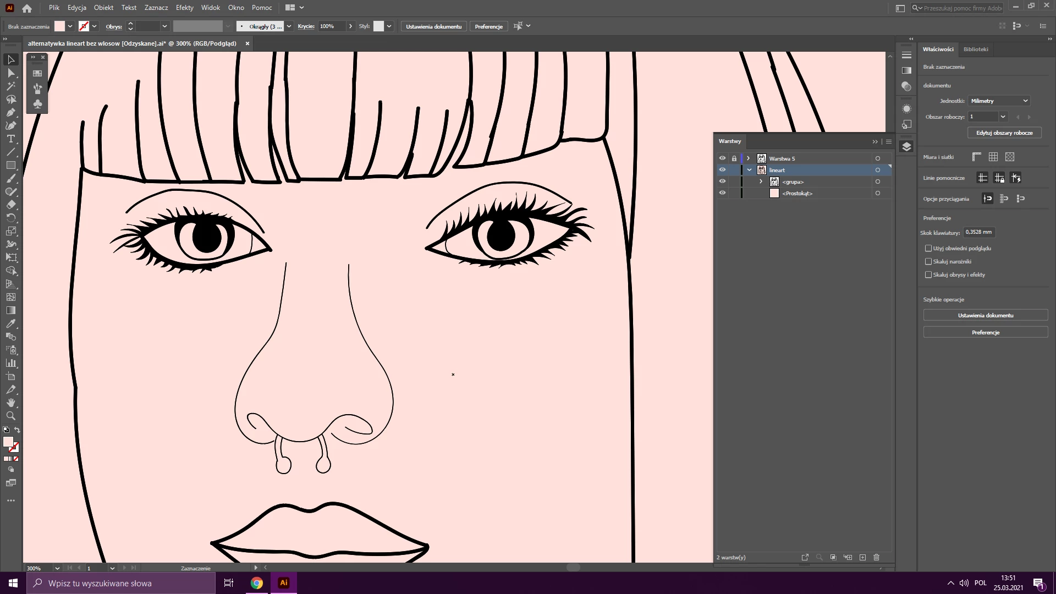
Task: Click Edytuj obszary robocze button
Action: click(1004, 133)
